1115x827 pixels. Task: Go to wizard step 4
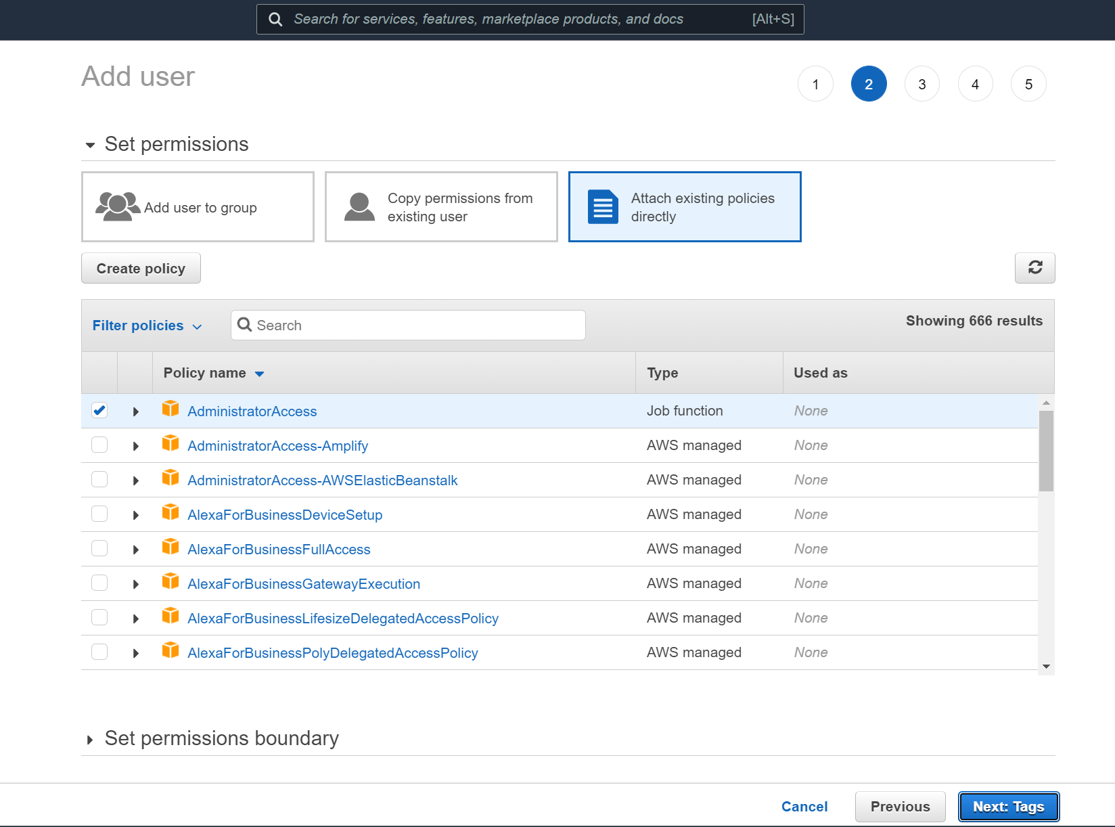pyautogui.click(x=976, y=84)
